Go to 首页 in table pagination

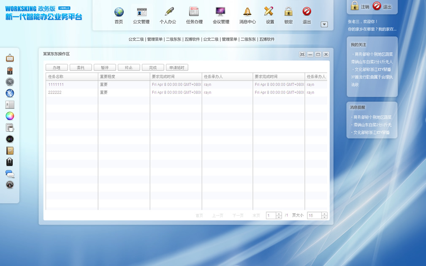(x=199, y=215)
